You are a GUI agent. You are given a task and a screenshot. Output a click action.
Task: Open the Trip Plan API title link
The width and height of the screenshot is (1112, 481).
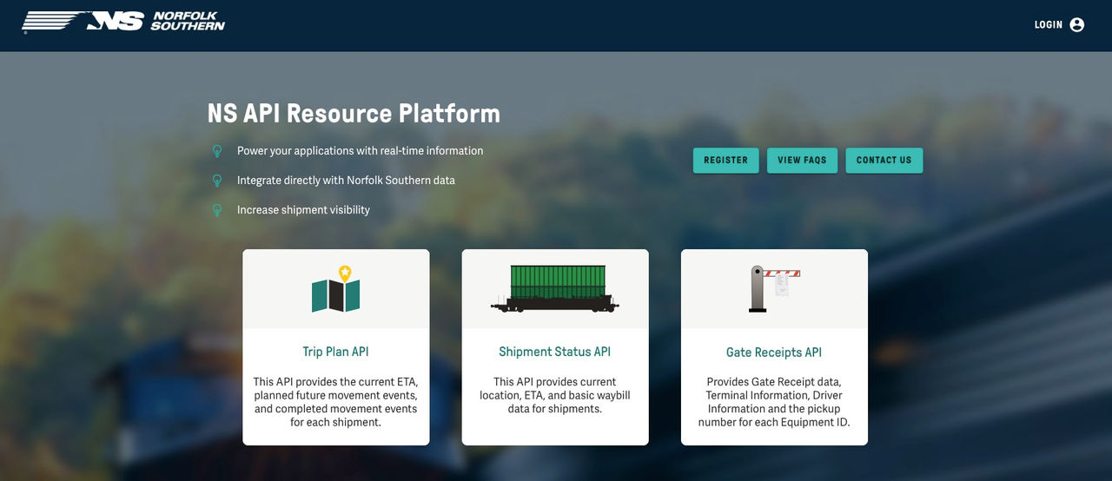[x=335, y=353]
